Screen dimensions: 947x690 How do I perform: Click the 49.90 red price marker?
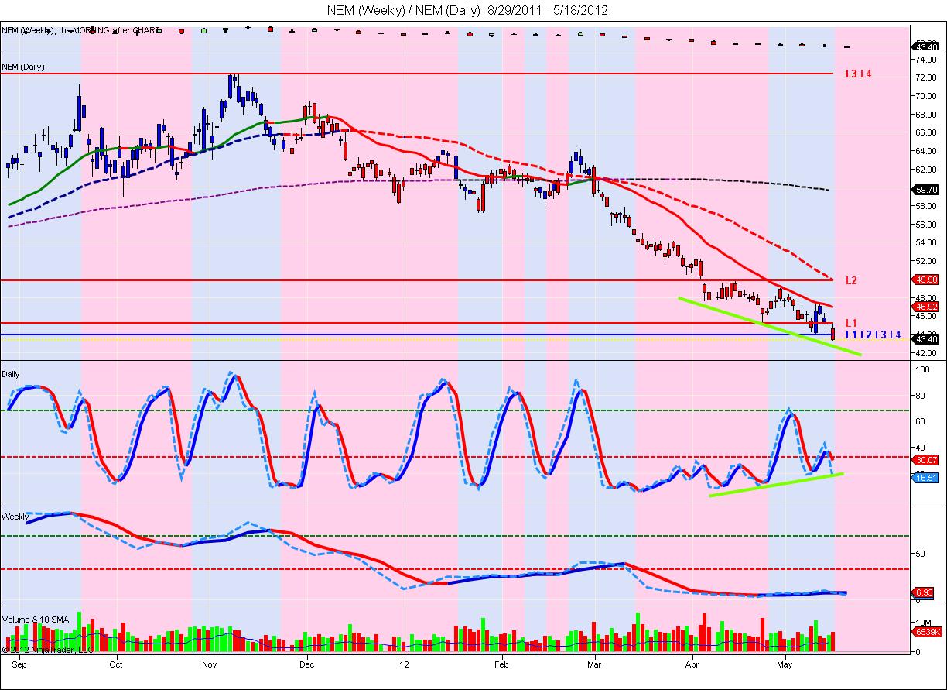[927, 280]
